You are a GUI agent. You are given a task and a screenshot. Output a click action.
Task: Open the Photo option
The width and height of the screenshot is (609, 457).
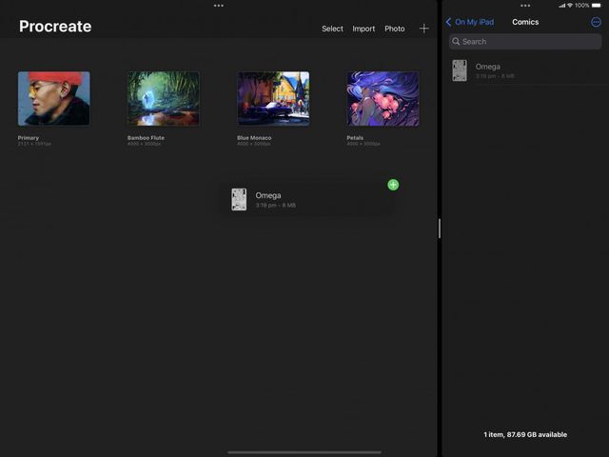(x=395, y=29)
